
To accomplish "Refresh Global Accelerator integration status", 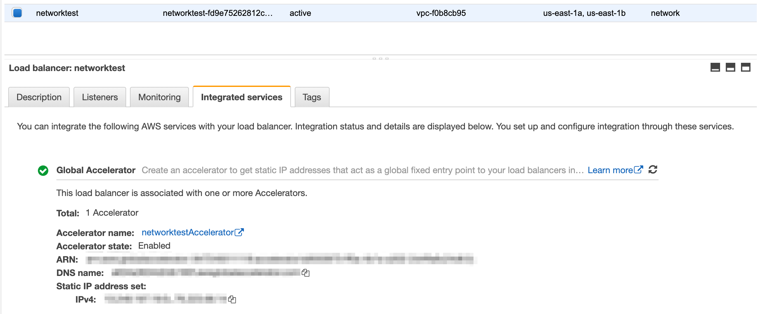I will (653, 170).
